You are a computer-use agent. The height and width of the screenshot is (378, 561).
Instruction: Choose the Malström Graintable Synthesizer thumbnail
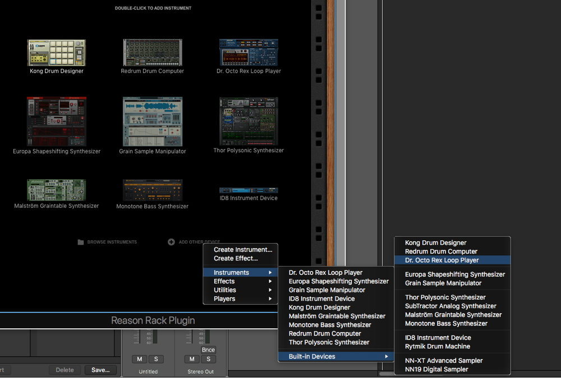[x=57, y=190]
